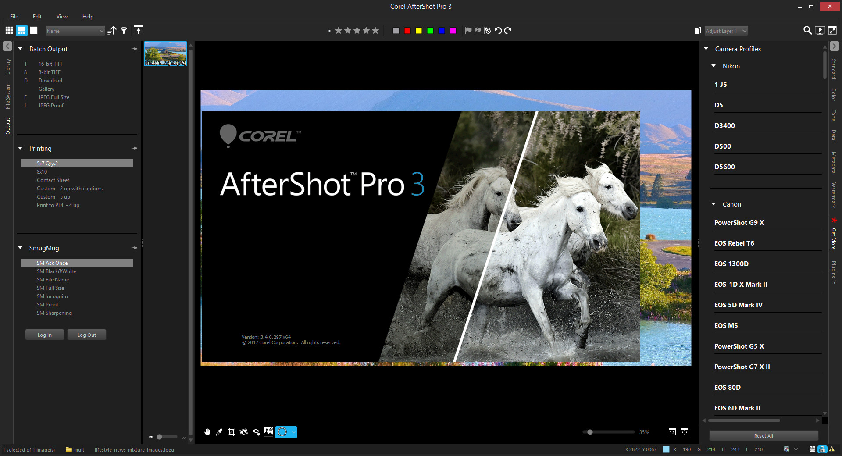
Task: Switch to the File System tab
Action: pyautogui.click(x=8, y=96)
